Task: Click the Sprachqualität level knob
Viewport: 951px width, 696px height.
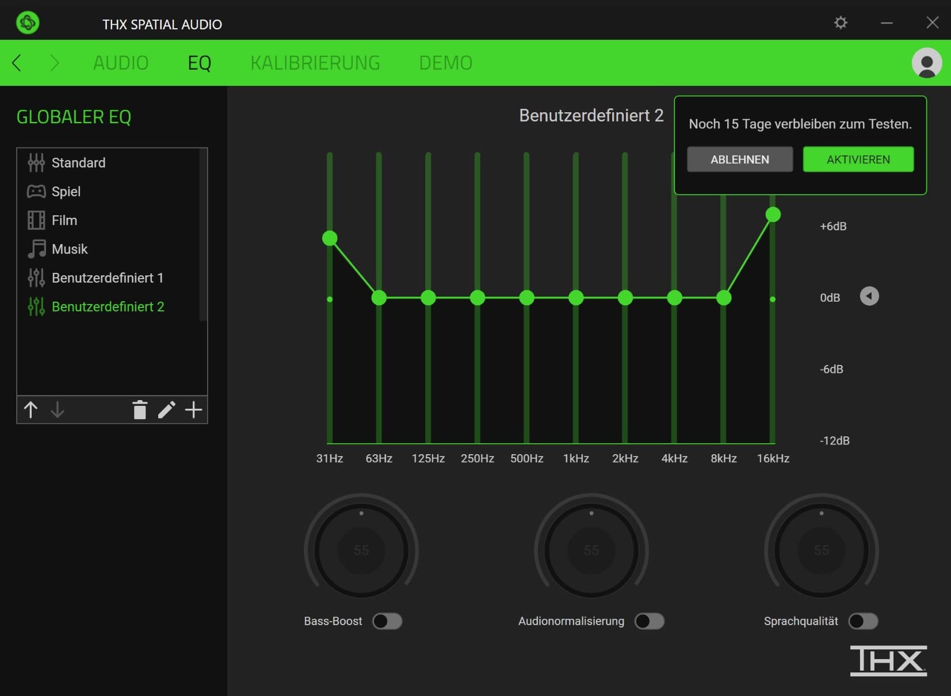Action: [x=822, y=550]
